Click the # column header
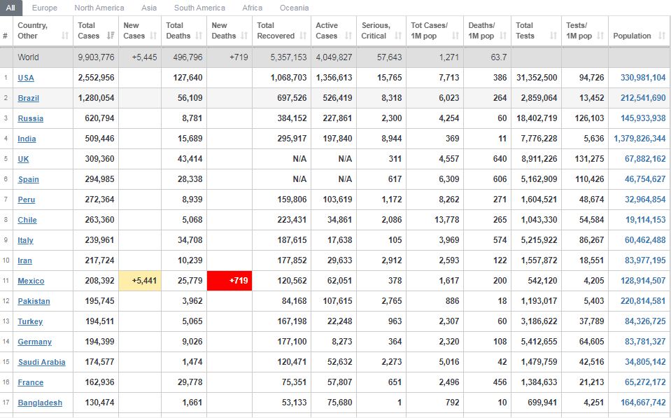 [x=6, y=30]
